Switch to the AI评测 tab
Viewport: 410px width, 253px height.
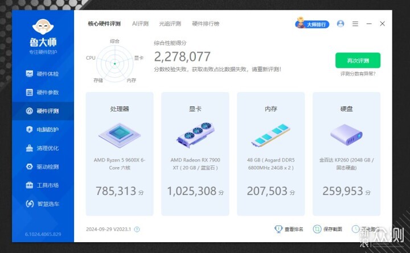pyautogui.click(x=140, y=24)
